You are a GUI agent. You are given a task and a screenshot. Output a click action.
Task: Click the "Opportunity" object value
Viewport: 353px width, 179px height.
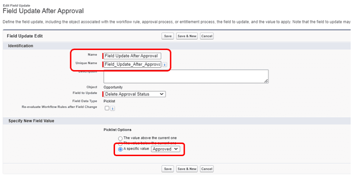113,87
